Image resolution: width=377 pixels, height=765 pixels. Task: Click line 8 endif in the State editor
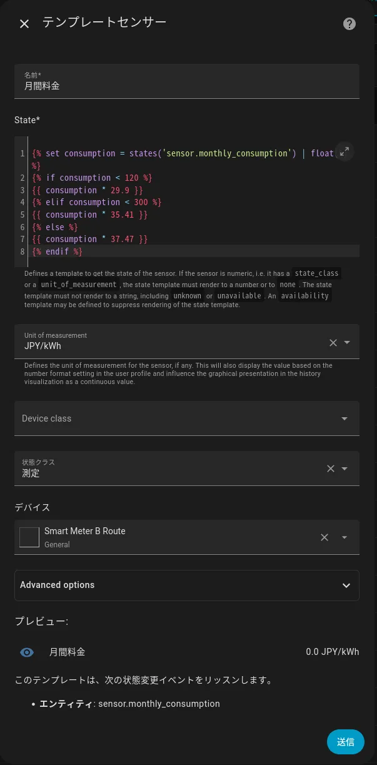tap(58, 251)
